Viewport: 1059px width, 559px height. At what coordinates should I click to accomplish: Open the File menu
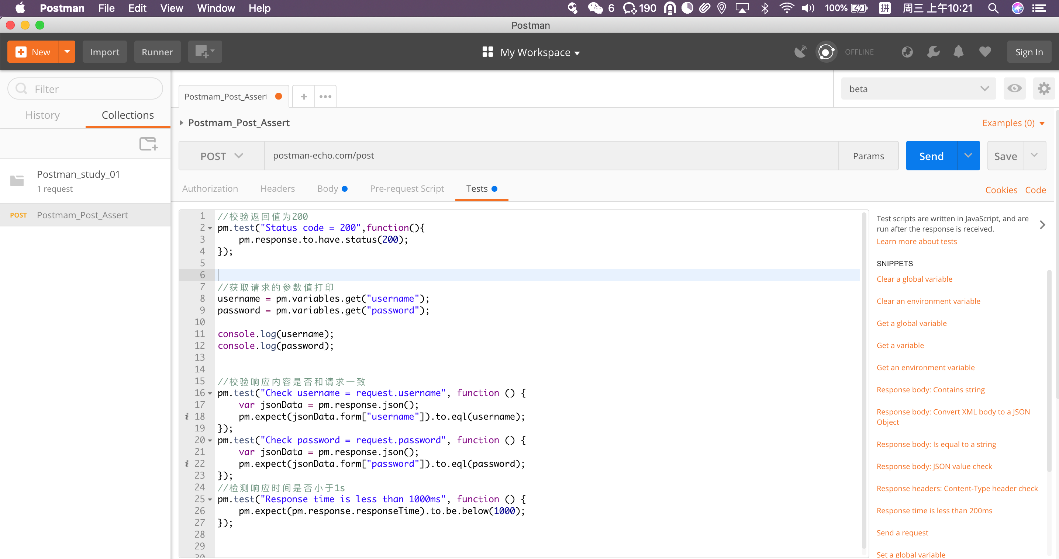click(x=107, y=8)
